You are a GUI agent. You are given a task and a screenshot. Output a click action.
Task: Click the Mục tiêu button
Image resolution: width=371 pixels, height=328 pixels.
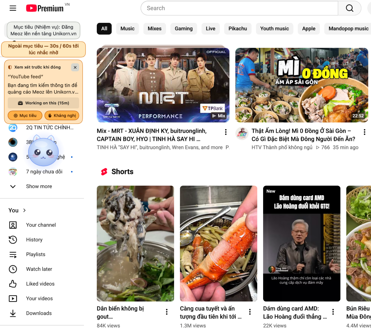[25, 116]
